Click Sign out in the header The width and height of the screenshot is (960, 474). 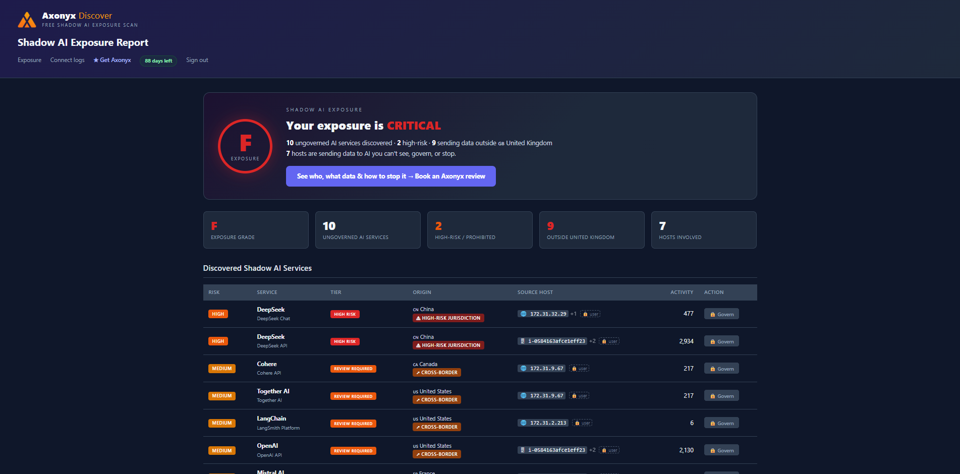coord(197,60)
